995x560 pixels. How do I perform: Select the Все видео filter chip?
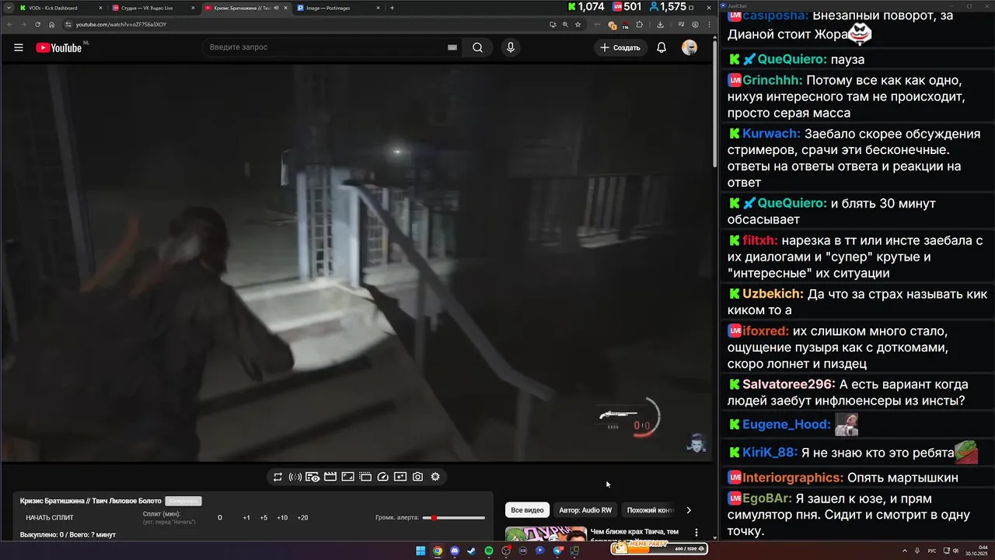click(x=527, y=510)
